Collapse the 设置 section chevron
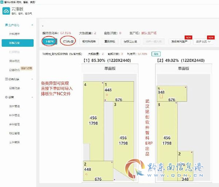 (32, 97)
